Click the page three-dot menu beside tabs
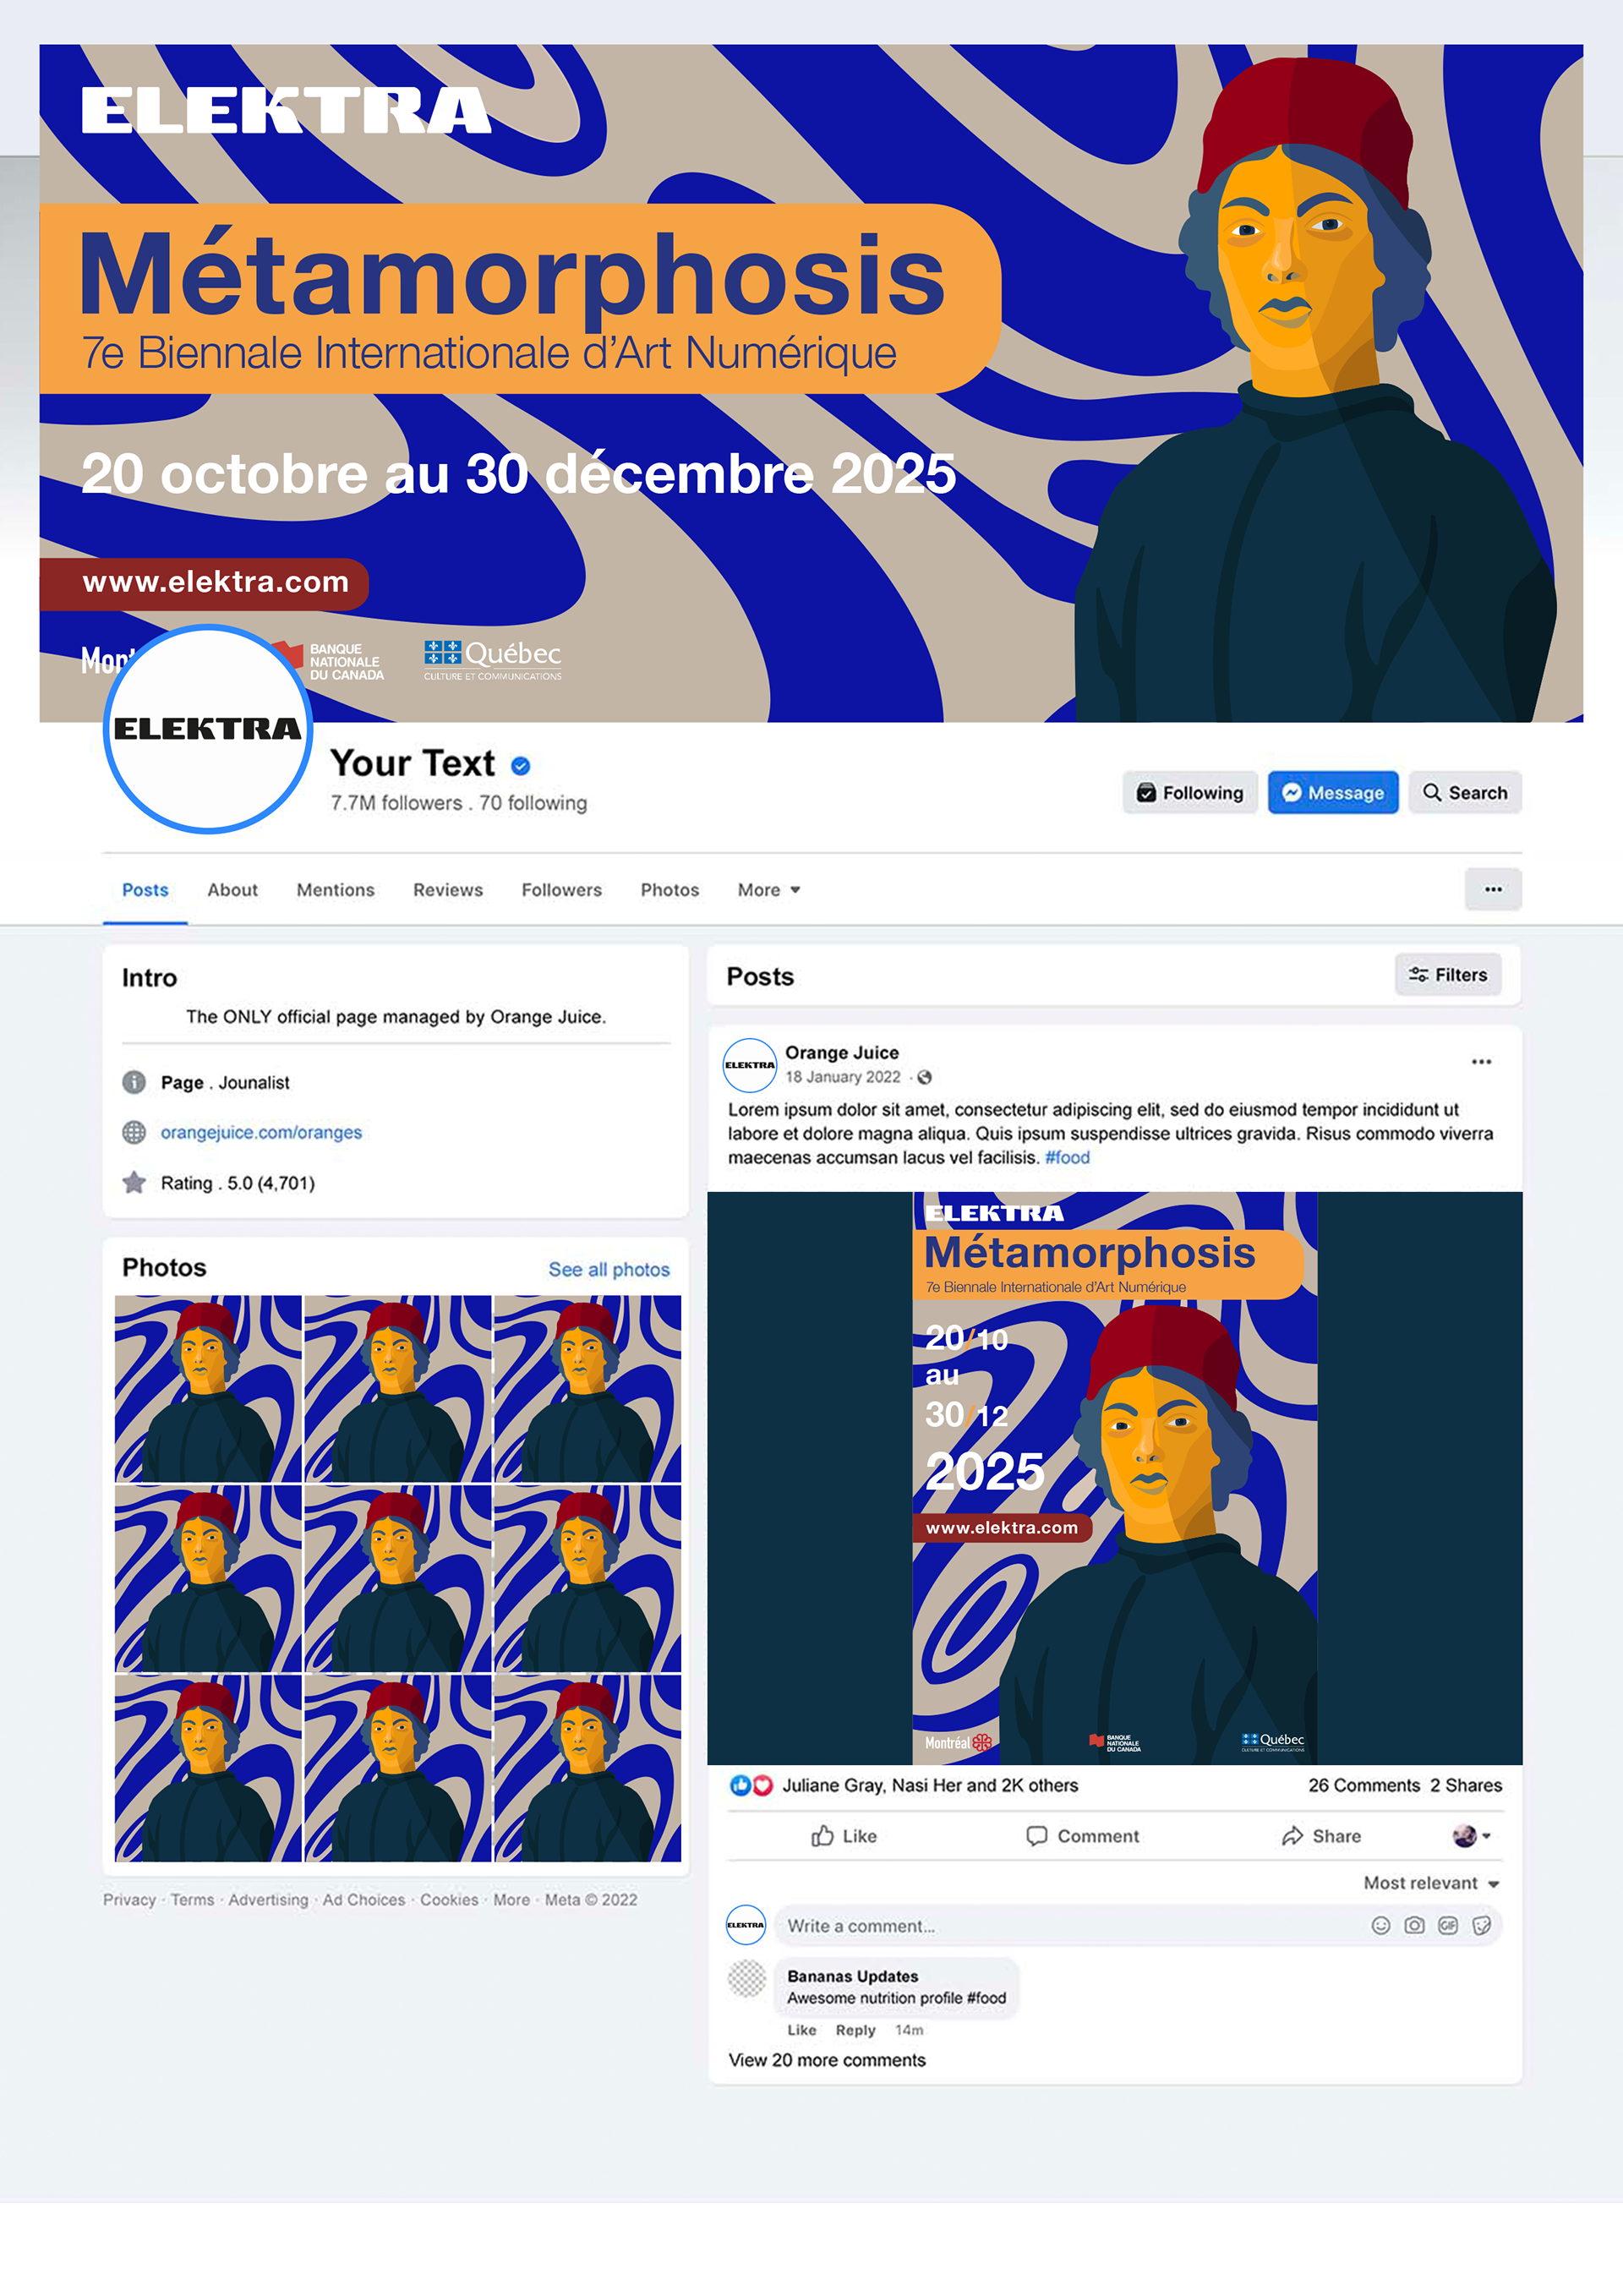The image size is (1623, 2296). 1493,889
